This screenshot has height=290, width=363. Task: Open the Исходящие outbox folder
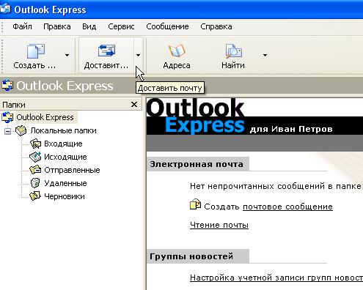(65, 157)
